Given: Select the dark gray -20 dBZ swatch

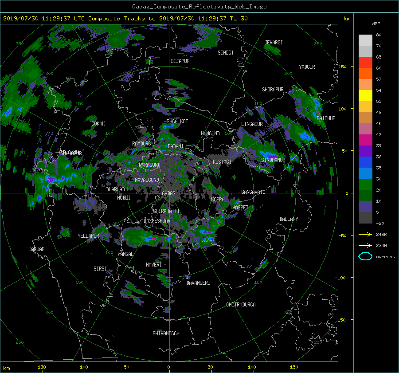Looking at the screenshot, I should coord(365,218).
